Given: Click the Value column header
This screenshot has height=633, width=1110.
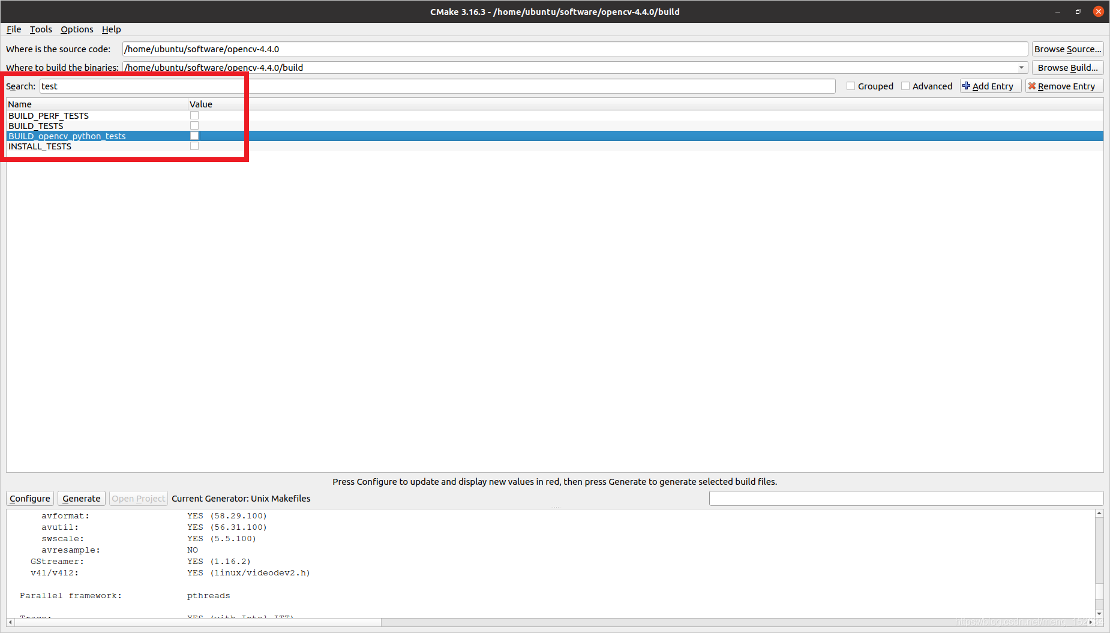Looking at the screenshot, I should coord(646,104).
